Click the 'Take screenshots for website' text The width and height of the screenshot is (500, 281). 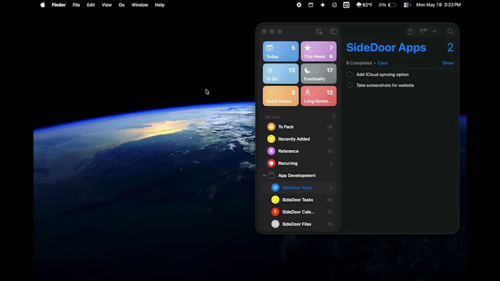[385, 86]
